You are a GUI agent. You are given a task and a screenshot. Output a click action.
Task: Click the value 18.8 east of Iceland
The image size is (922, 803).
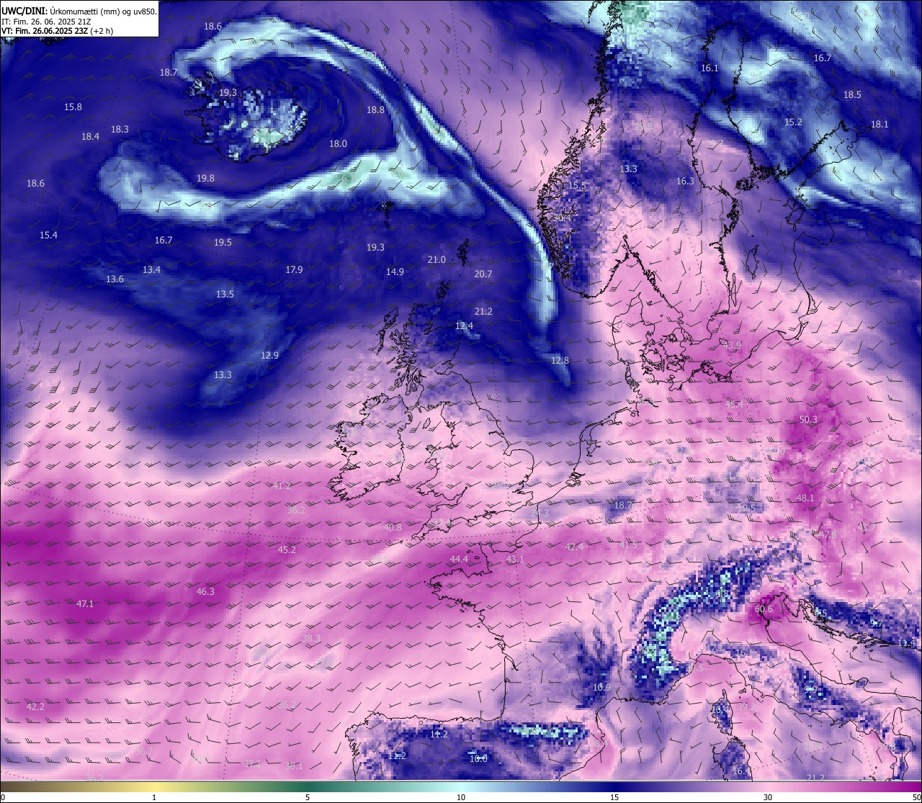point(375,109)
